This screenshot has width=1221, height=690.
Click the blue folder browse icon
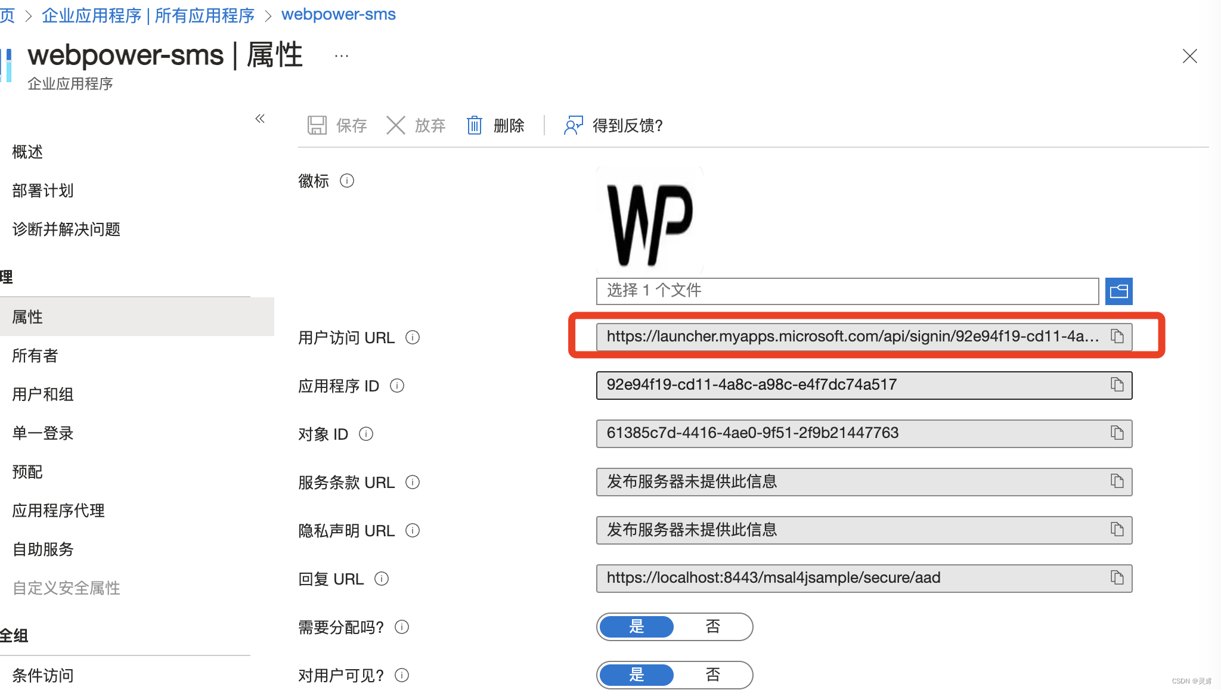(1118, 291)
